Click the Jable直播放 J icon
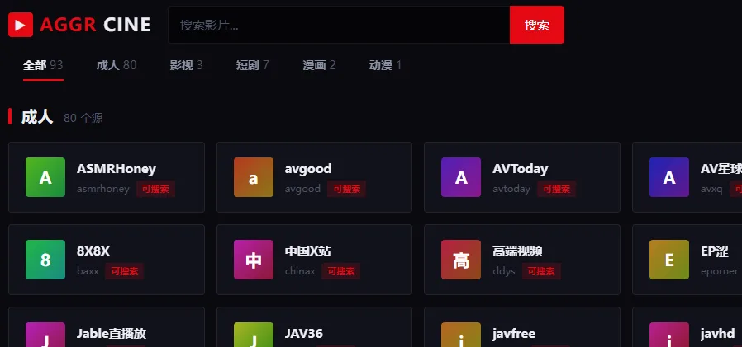The width and height of the screenshot is (742, 347). (45, 335)
